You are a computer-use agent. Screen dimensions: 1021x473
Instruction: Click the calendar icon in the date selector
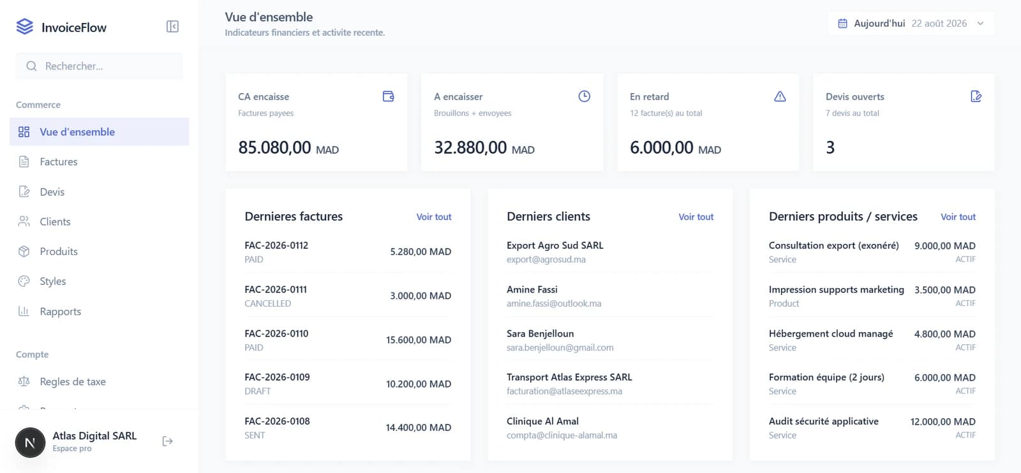pos(842,24)
